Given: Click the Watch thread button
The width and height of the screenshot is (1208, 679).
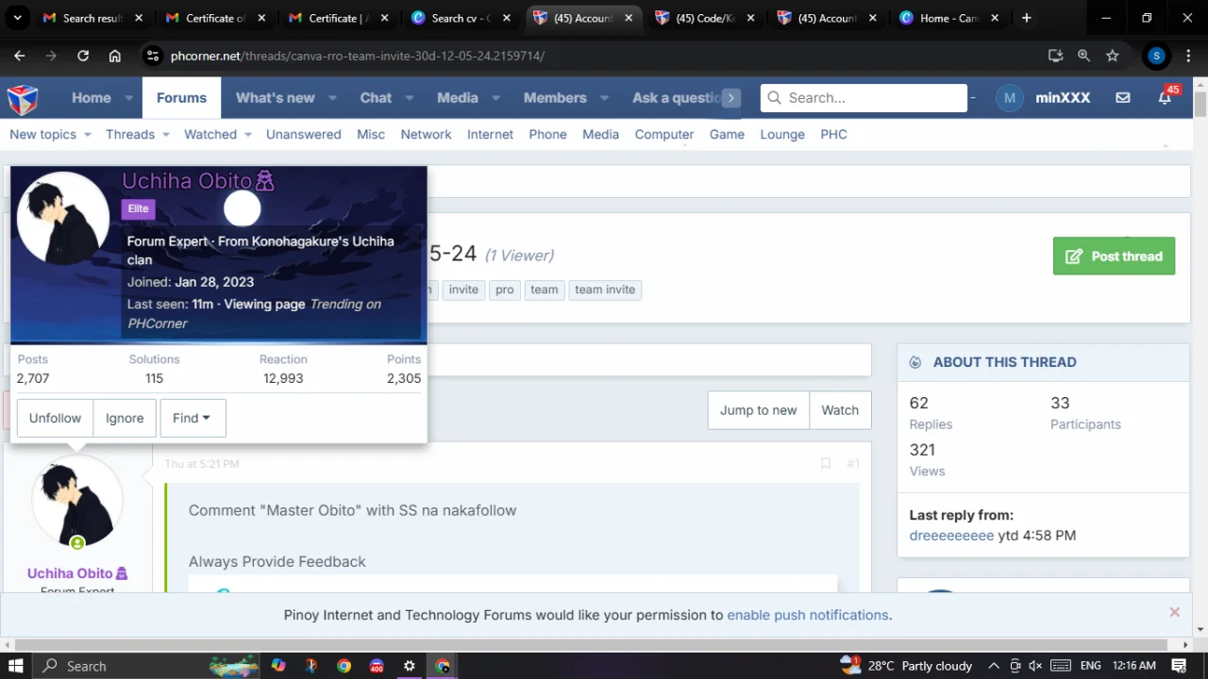Looking at the screenshot, I should click(x=840, y=410).
